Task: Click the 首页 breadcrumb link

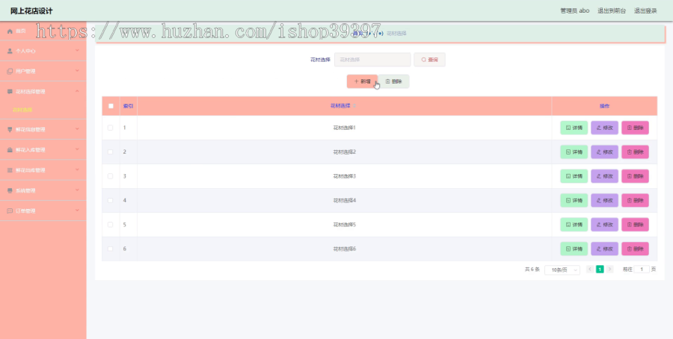Action: pos(357,33)
